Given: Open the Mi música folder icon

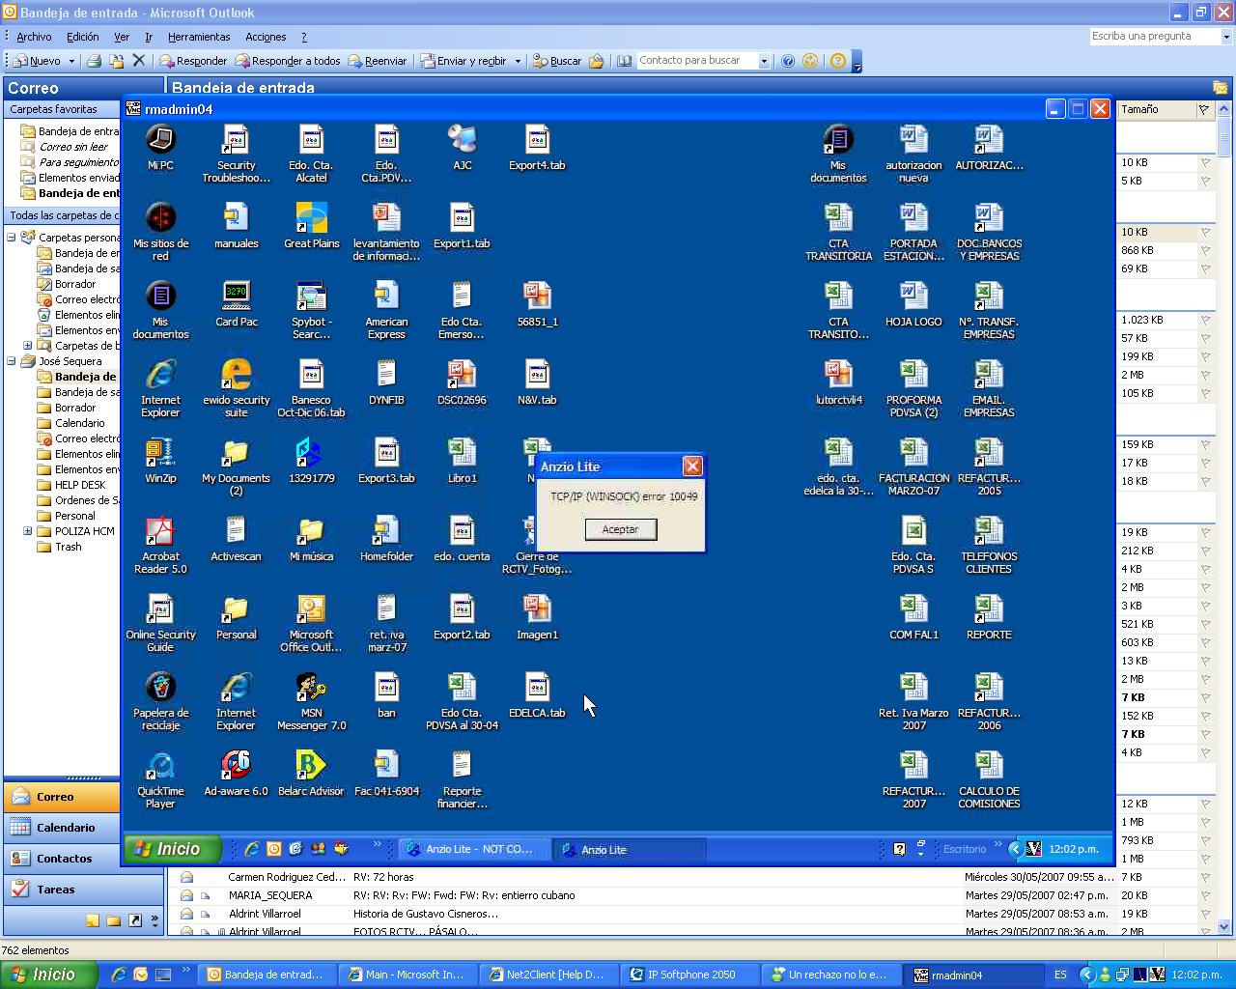Looking at the screenshot, I should (x=311, y=539).
